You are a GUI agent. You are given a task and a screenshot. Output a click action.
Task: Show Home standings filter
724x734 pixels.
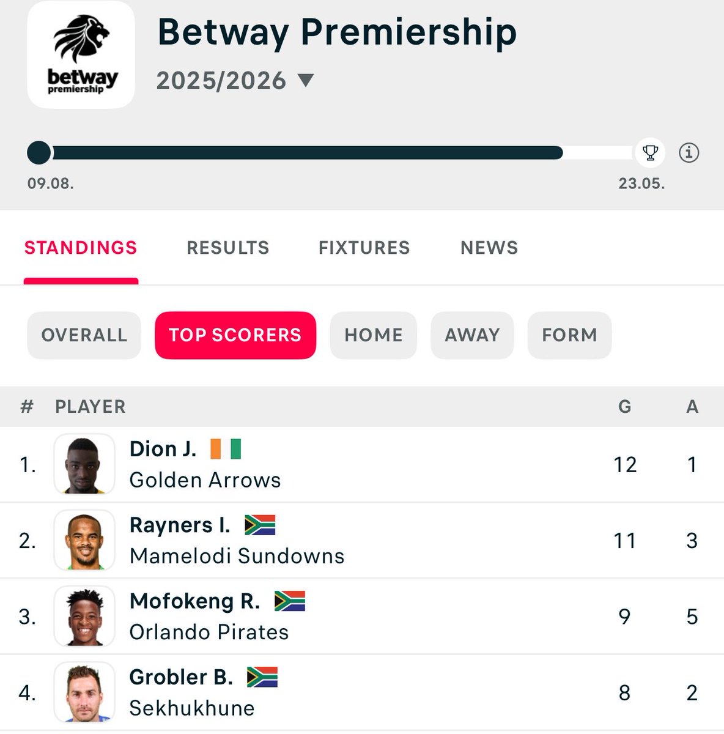pos(374,335)
